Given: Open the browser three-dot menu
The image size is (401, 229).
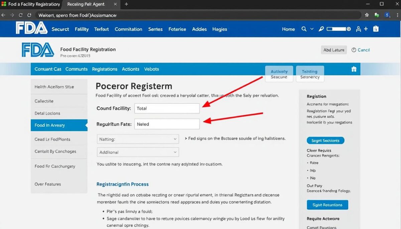Looking at the screenshot, I should (397, 15).
